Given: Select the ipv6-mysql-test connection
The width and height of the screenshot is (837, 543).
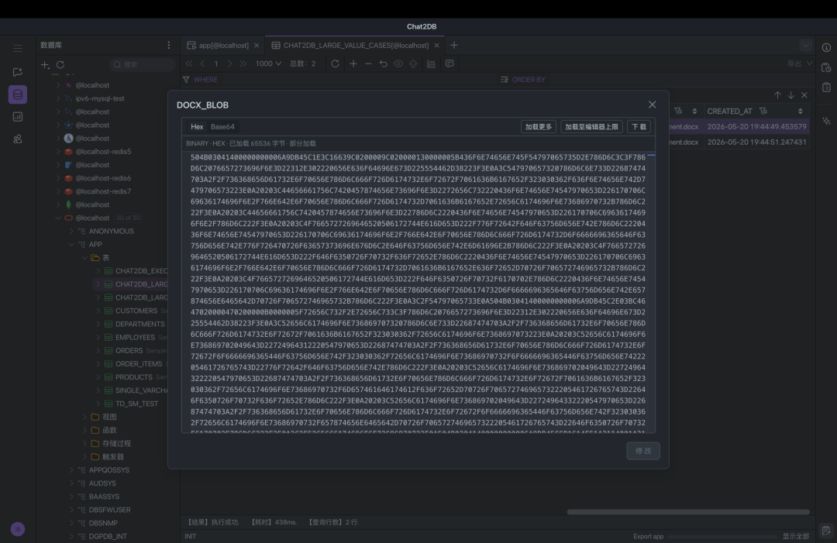Looking at the screenshot, I should point(100,98).
